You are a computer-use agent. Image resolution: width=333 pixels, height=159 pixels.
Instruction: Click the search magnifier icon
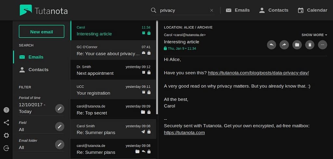[153, 10]
